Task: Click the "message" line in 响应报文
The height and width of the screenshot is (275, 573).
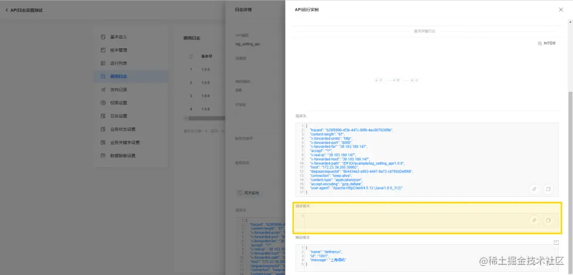Action: (328, 260)
